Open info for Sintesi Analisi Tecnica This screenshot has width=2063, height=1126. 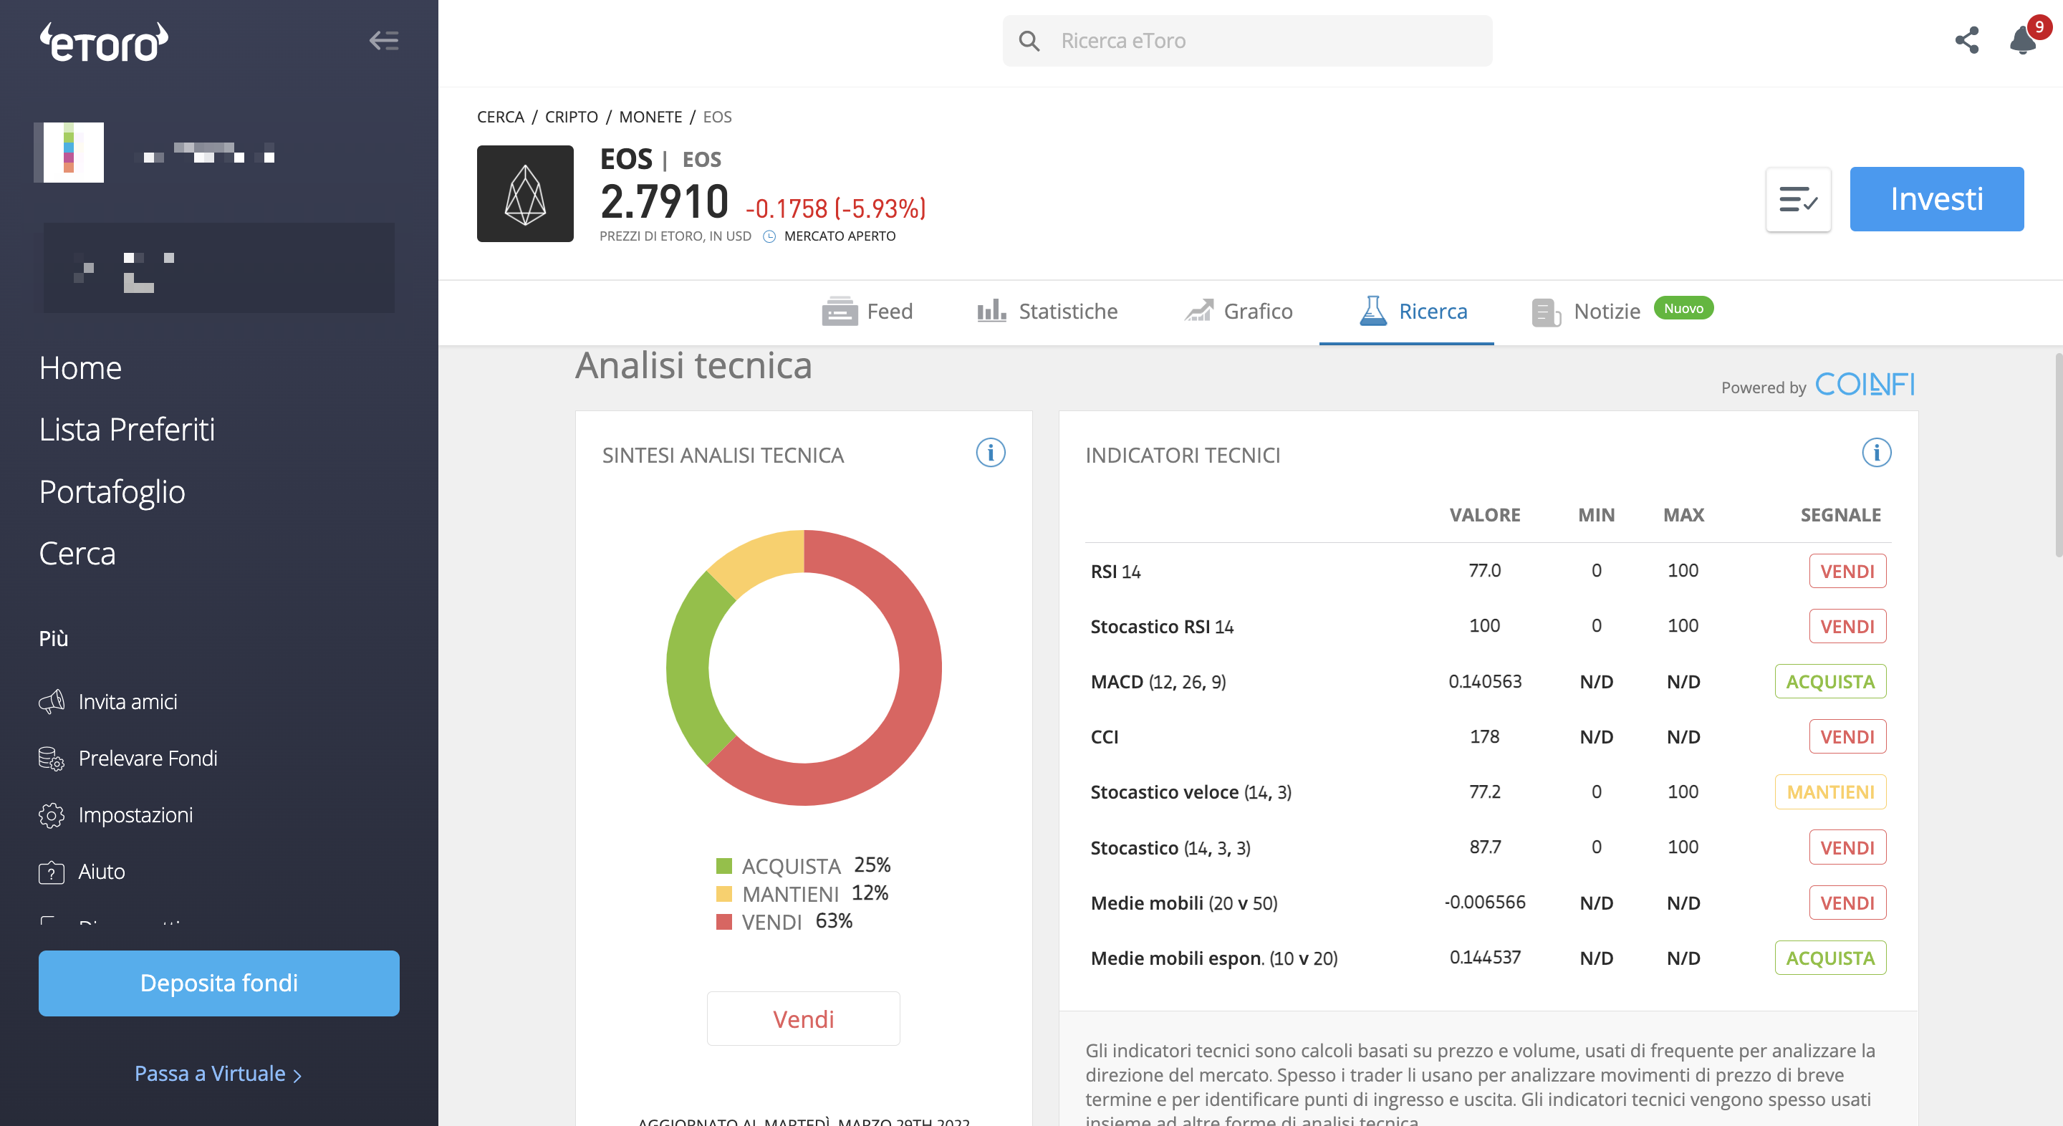[x=990, y=453]
